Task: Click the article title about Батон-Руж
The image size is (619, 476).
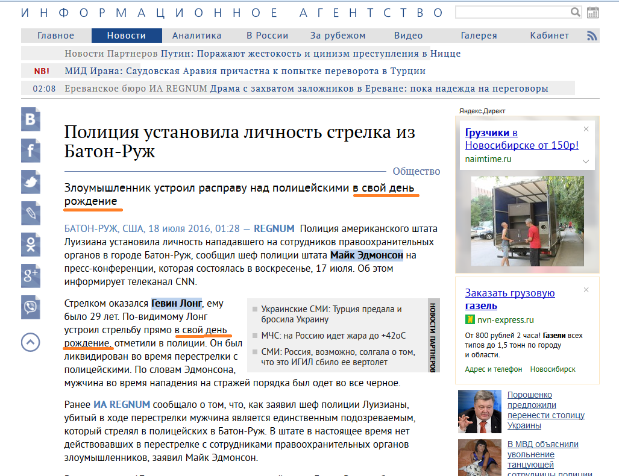Action: point(240,142)
